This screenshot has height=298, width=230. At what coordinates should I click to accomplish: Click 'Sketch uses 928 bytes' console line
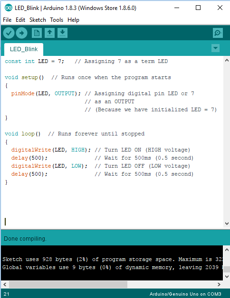coord(112,260)
